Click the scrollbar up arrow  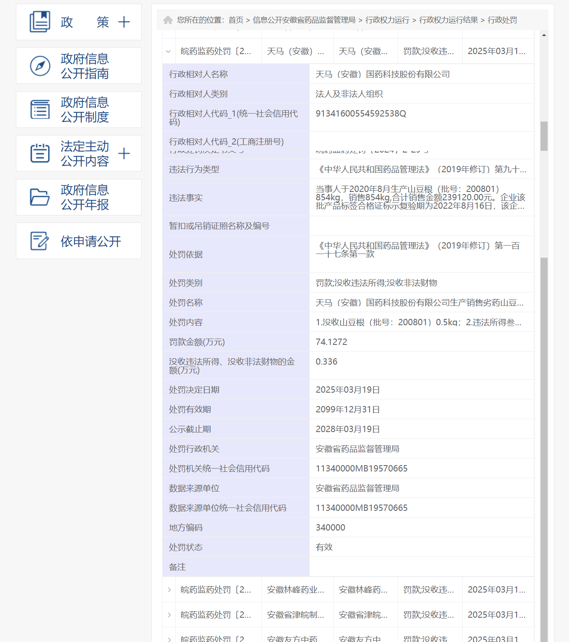point(544,35)
